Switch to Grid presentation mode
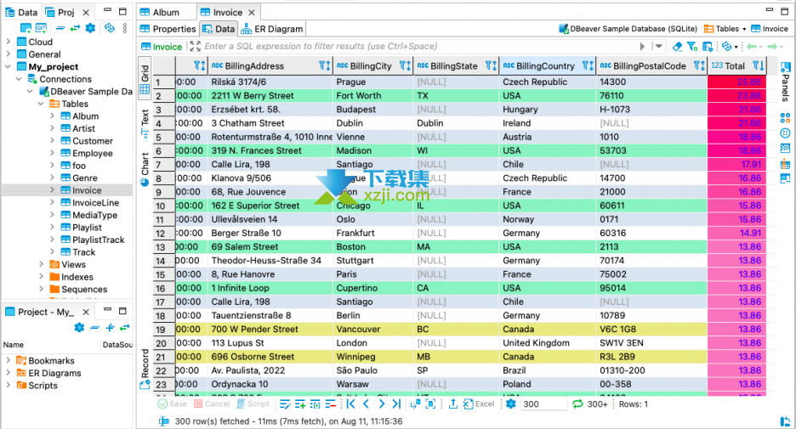The height and width of the screenshot is (429, 796). tap(145, 80)
